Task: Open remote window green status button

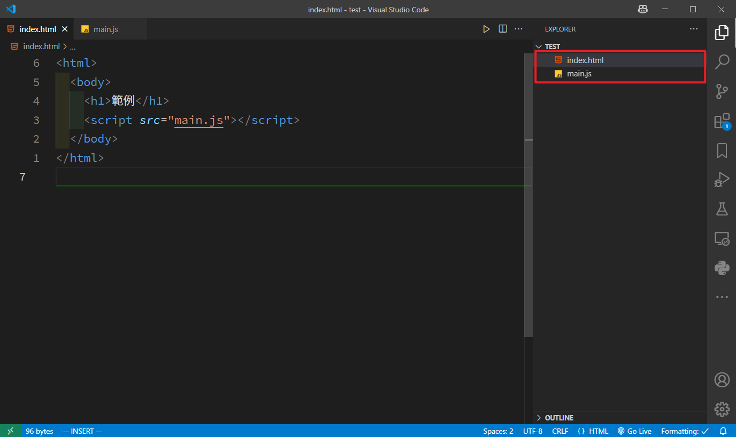Action: coord(11,431)
